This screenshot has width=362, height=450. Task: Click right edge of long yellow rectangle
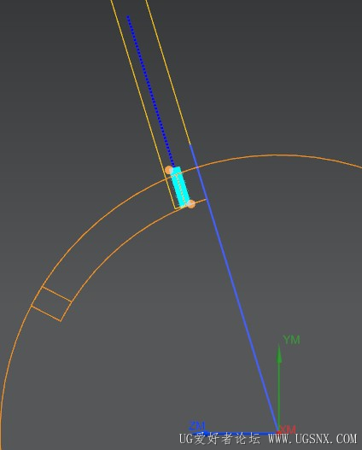pyautogui.click(x=167, y=72)
